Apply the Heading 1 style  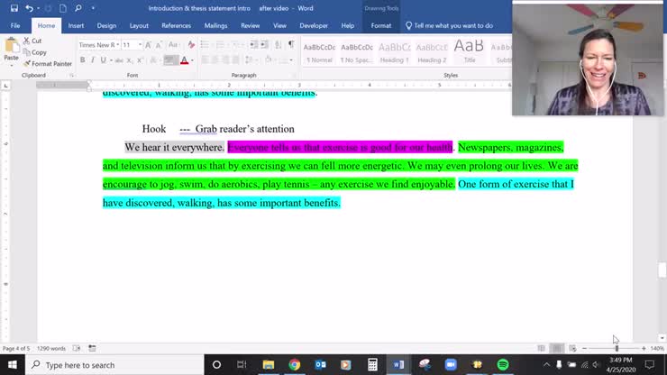[x=394, y=51]
